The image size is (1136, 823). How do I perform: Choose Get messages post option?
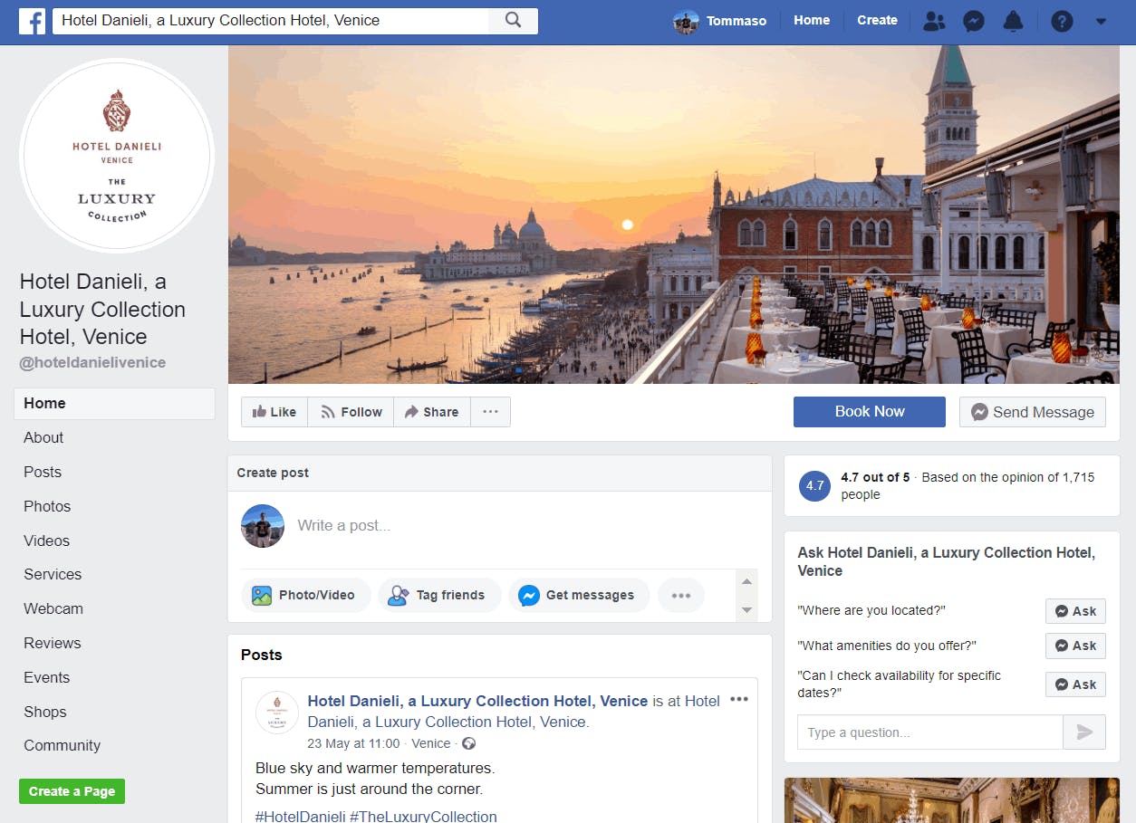pos(579,595)
